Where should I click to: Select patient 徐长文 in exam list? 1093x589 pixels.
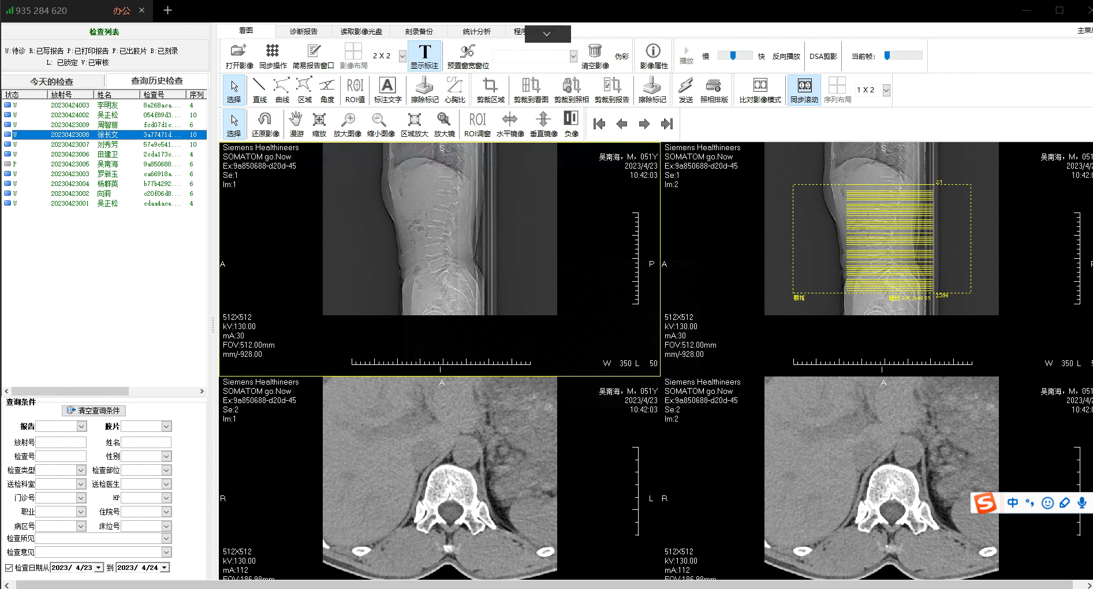point(107,135)
